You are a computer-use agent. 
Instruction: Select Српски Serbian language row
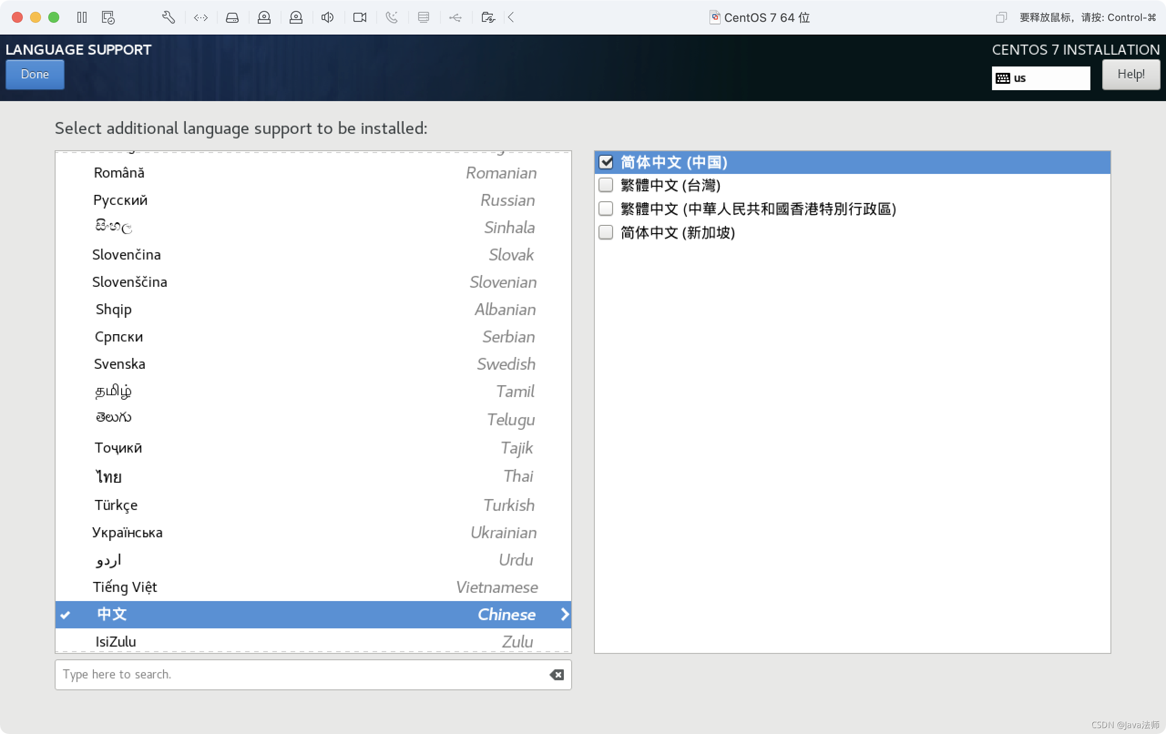pos(313,336)
